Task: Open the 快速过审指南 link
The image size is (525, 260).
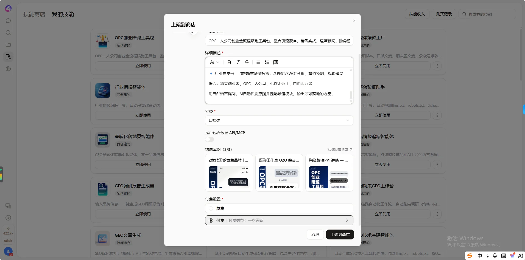Action: click(x=340, y=149)
